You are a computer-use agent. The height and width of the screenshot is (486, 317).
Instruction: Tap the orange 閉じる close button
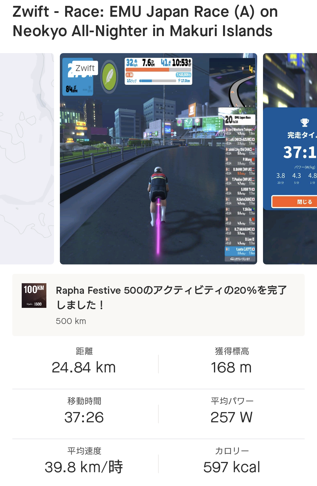(294, 202)
